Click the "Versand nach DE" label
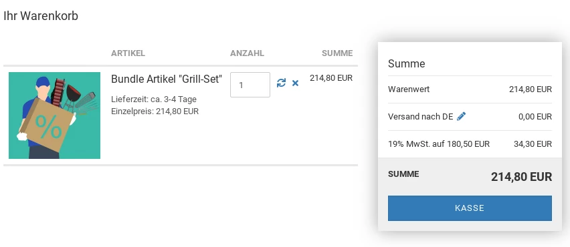This screenshot has width=570, height=247. click(x=421, y=117)
